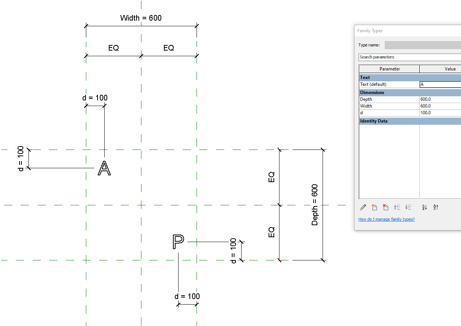
Task: Sort parameters in ascending order
Action: (424, 207)
